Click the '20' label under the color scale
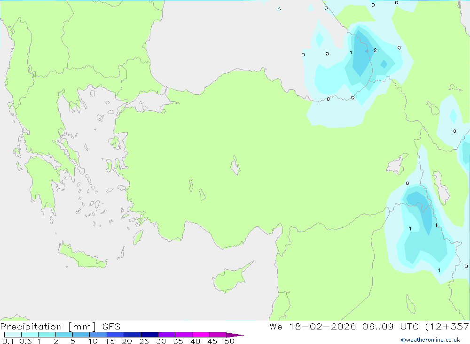This screenshot has width=470, height=344. click(126, 341)
